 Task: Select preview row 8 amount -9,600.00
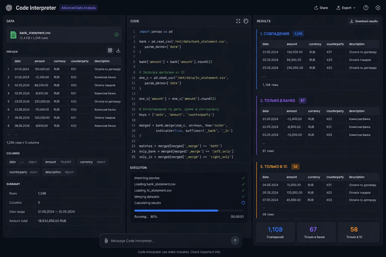coord(41,126)
